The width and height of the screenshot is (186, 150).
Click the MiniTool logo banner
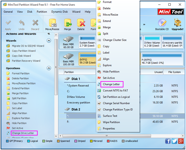pyautogui.click(x=171, y=12)
